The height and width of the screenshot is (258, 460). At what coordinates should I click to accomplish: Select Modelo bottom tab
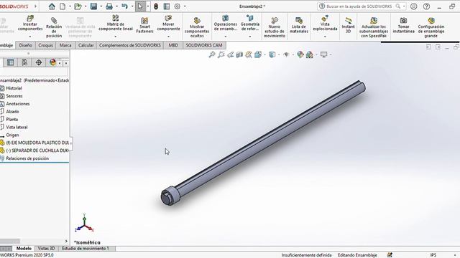coord(24,249)
